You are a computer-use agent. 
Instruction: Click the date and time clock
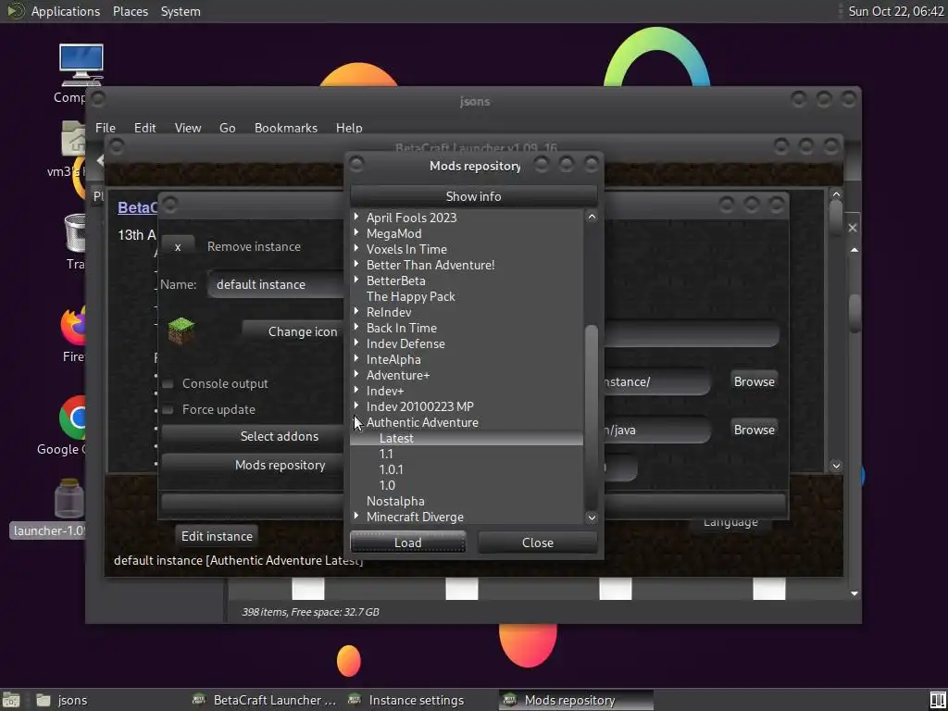[896, 11]
